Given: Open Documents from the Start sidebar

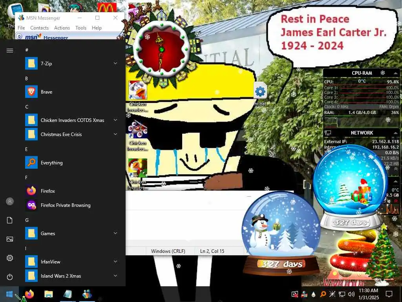Looking at the screenshot, I should (x=10, y=220).
